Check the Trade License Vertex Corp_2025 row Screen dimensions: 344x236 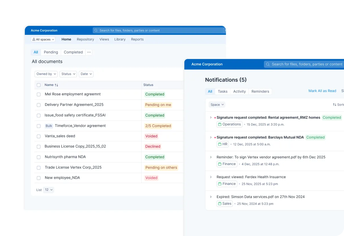(39, 167)
